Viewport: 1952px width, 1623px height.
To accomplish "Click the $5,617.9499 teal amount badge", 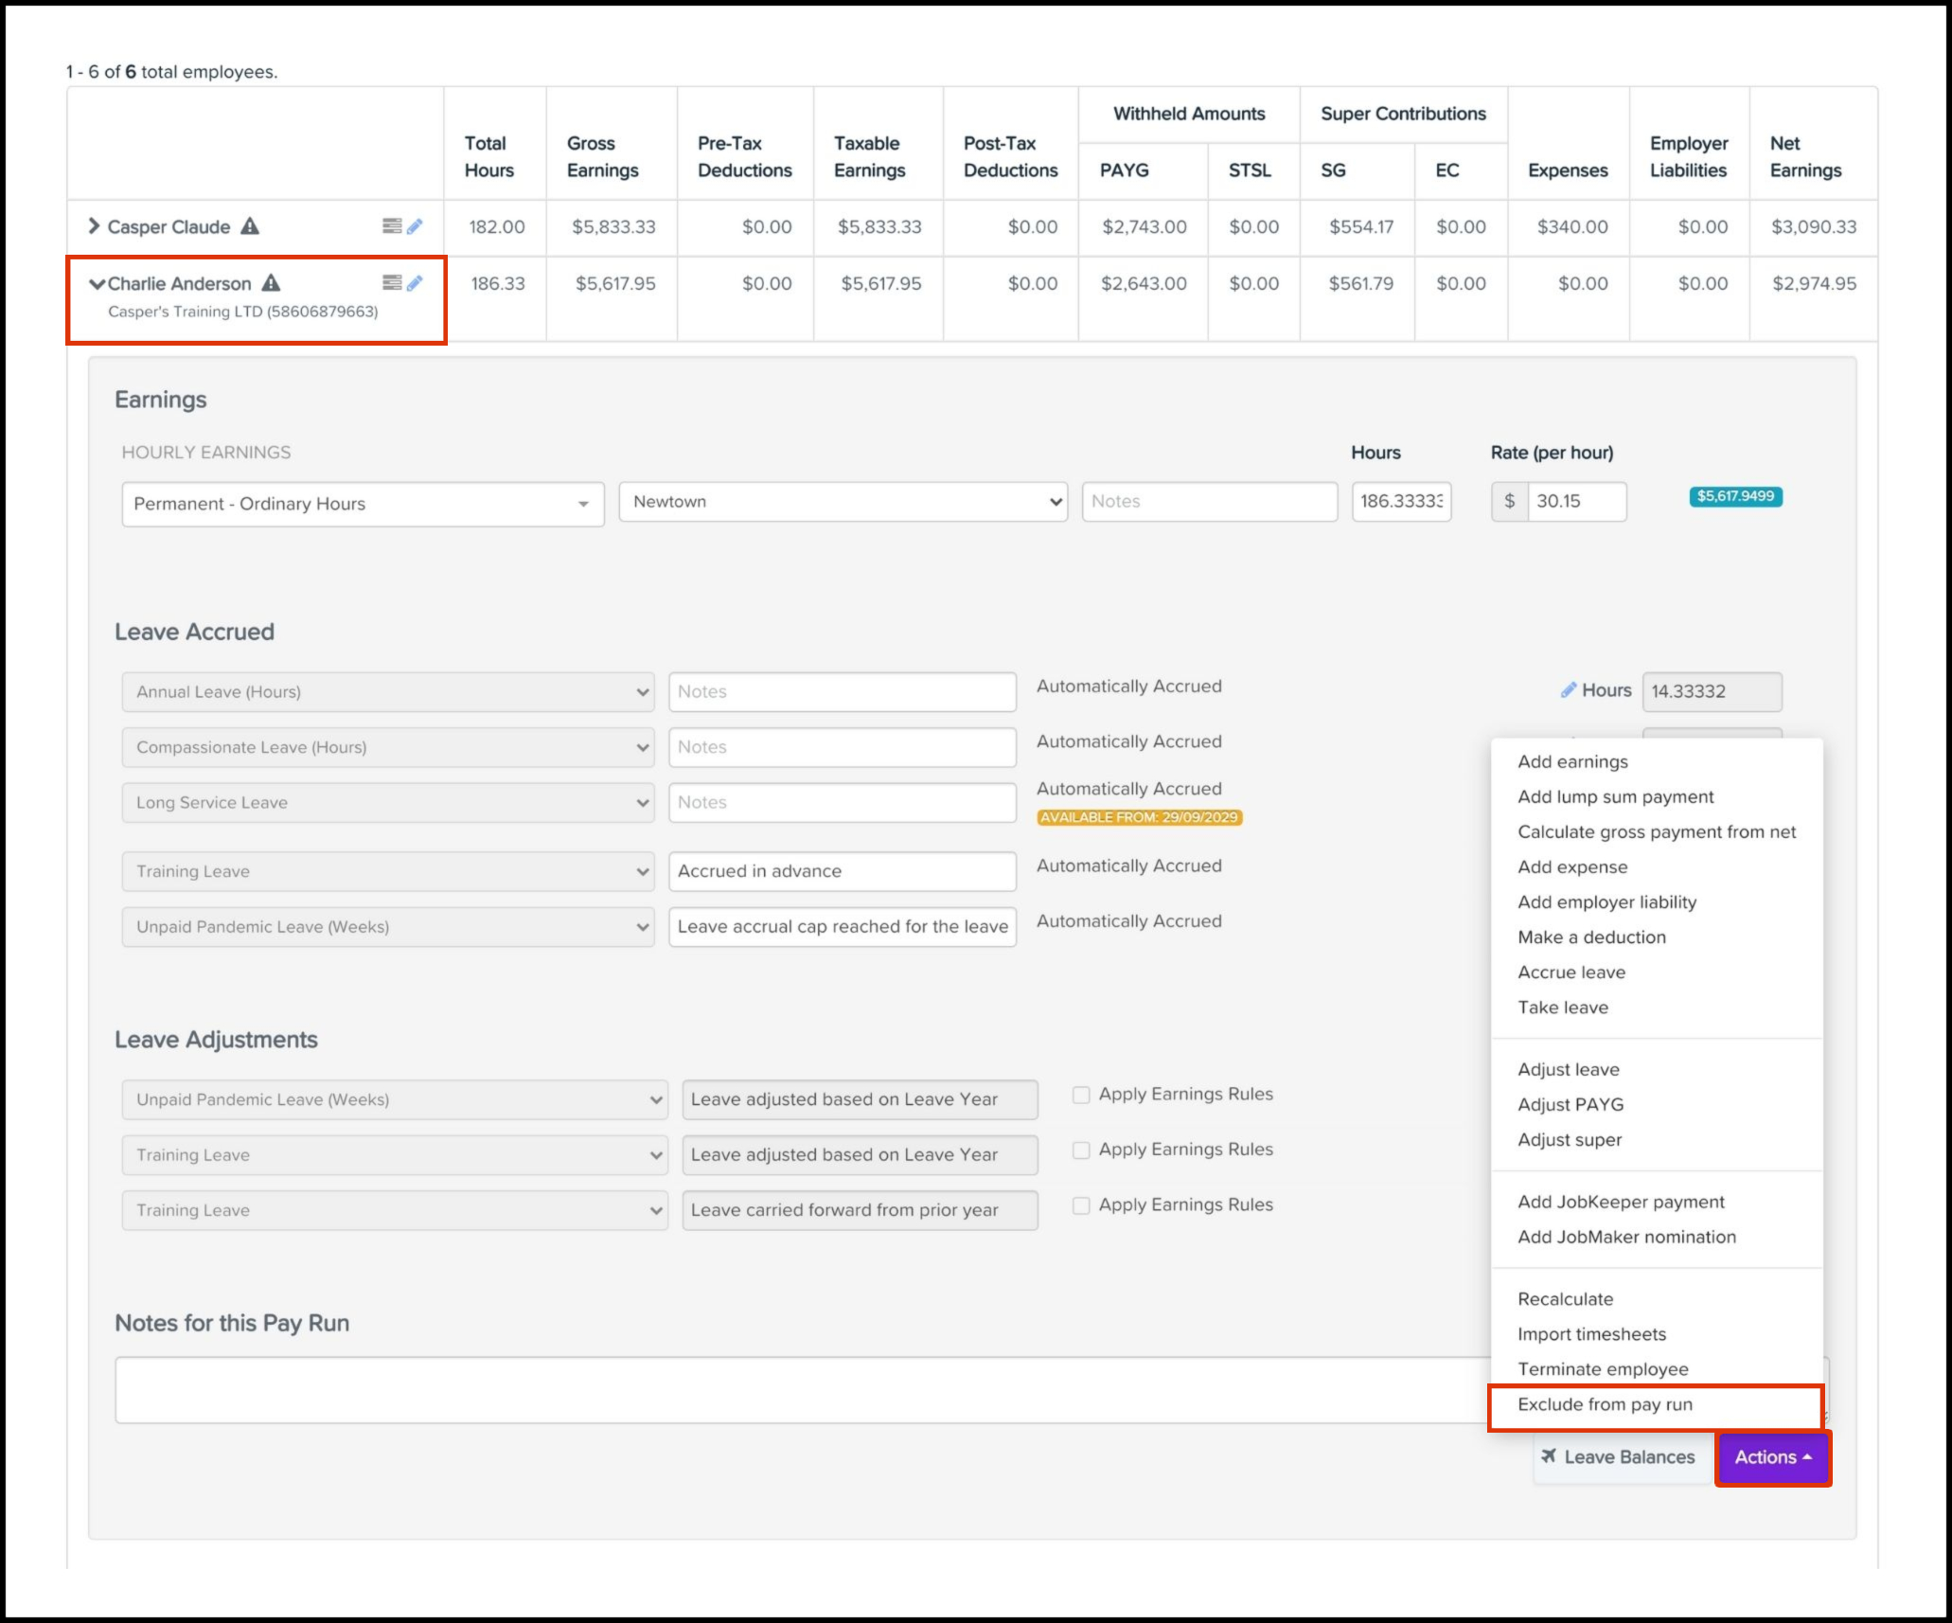I will tap(1735, 496).
